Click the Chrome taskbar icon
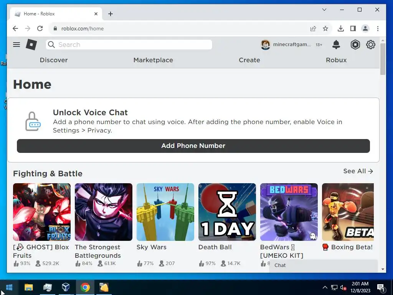This screenshot has width=393, height=295. click(x=85, y=287)
